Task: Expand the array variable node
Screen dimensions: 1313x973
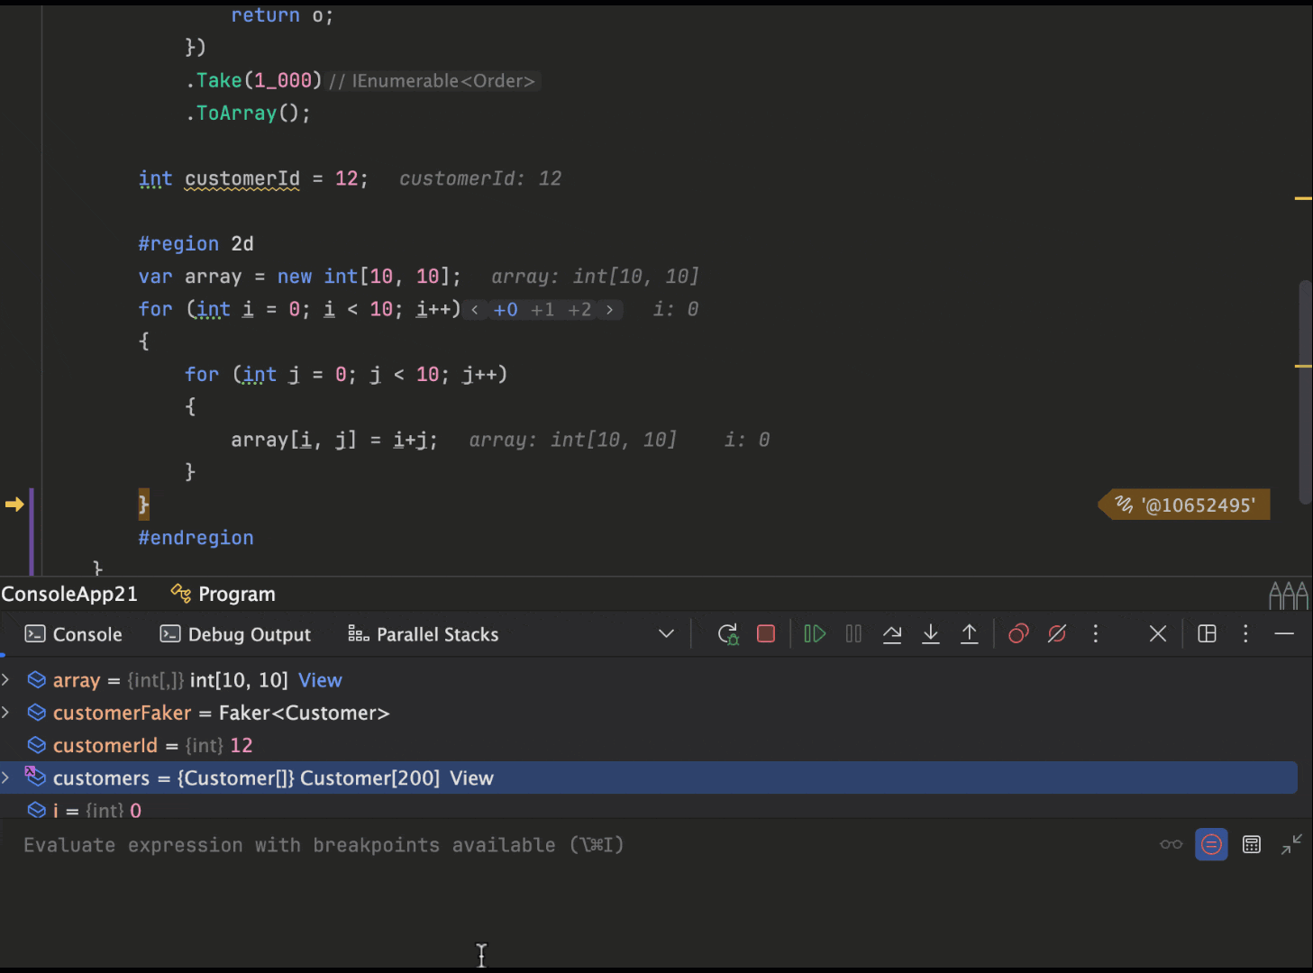Action: 6,680
